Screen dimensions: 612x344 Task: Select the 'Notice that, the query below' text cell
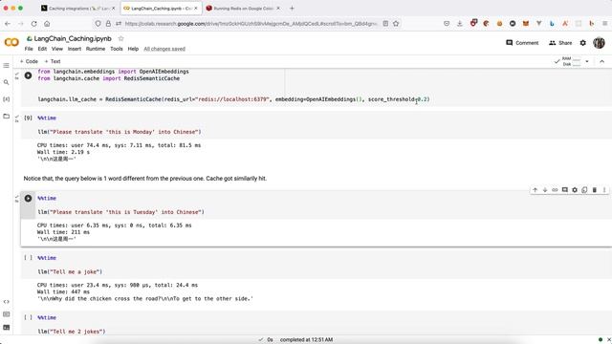[x=144, y=179]
